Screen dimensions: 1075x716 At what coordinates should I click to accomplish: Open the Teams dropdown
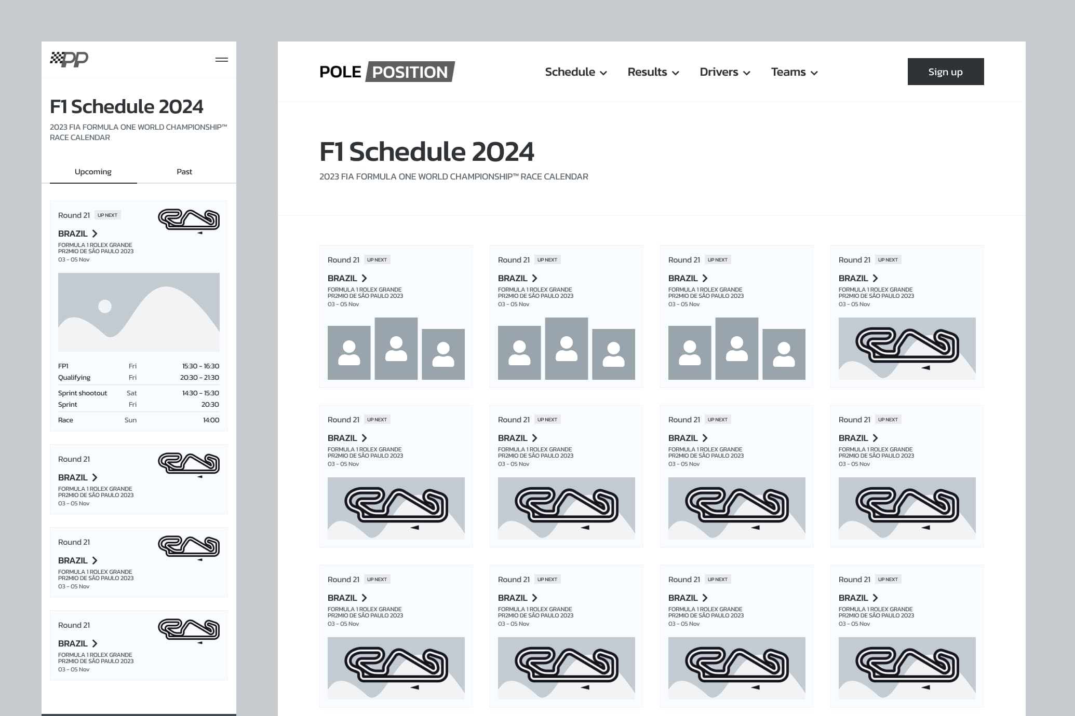pos(794,72)
